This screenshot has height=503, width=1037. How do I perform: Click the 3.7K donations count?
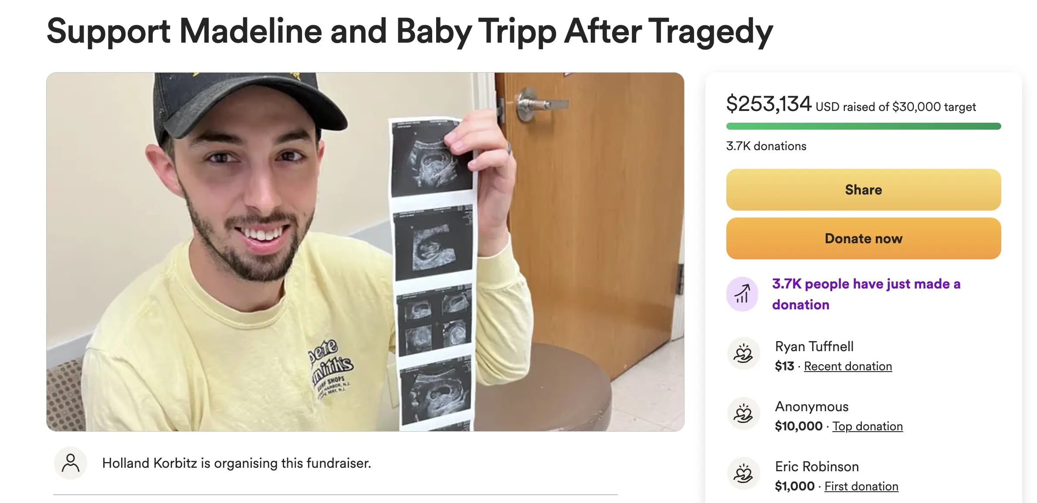click(x=766, y=146)
